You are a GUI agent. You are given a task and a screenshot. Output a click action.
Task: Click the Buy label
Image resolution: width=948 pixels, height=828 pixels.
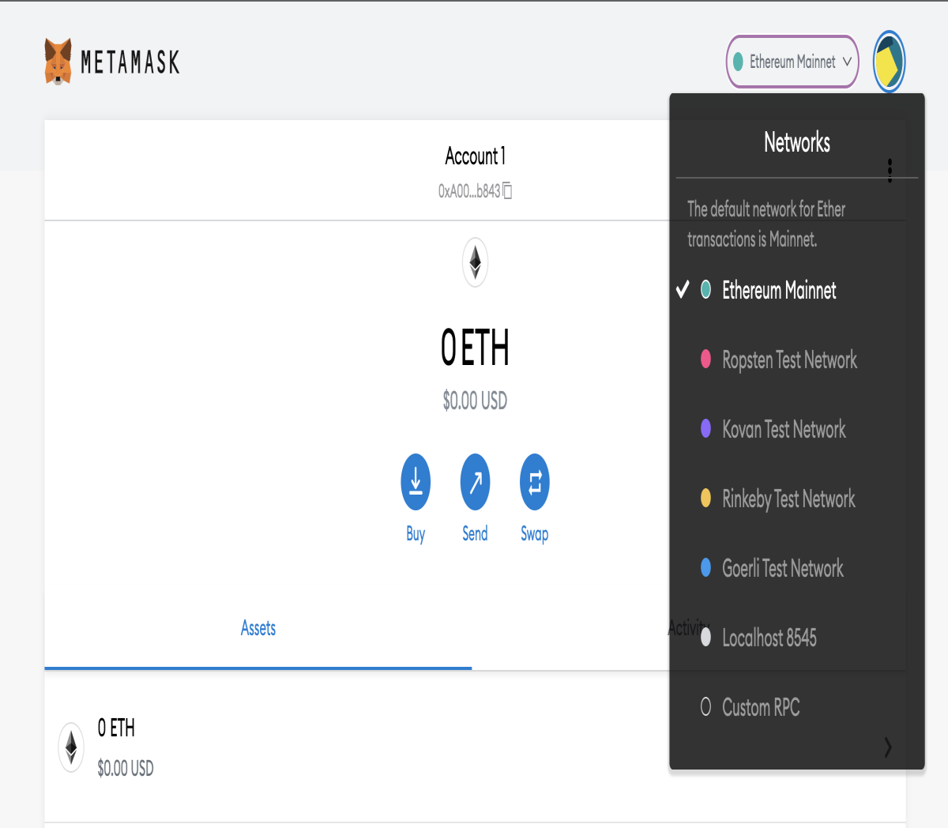click(416, 535)
